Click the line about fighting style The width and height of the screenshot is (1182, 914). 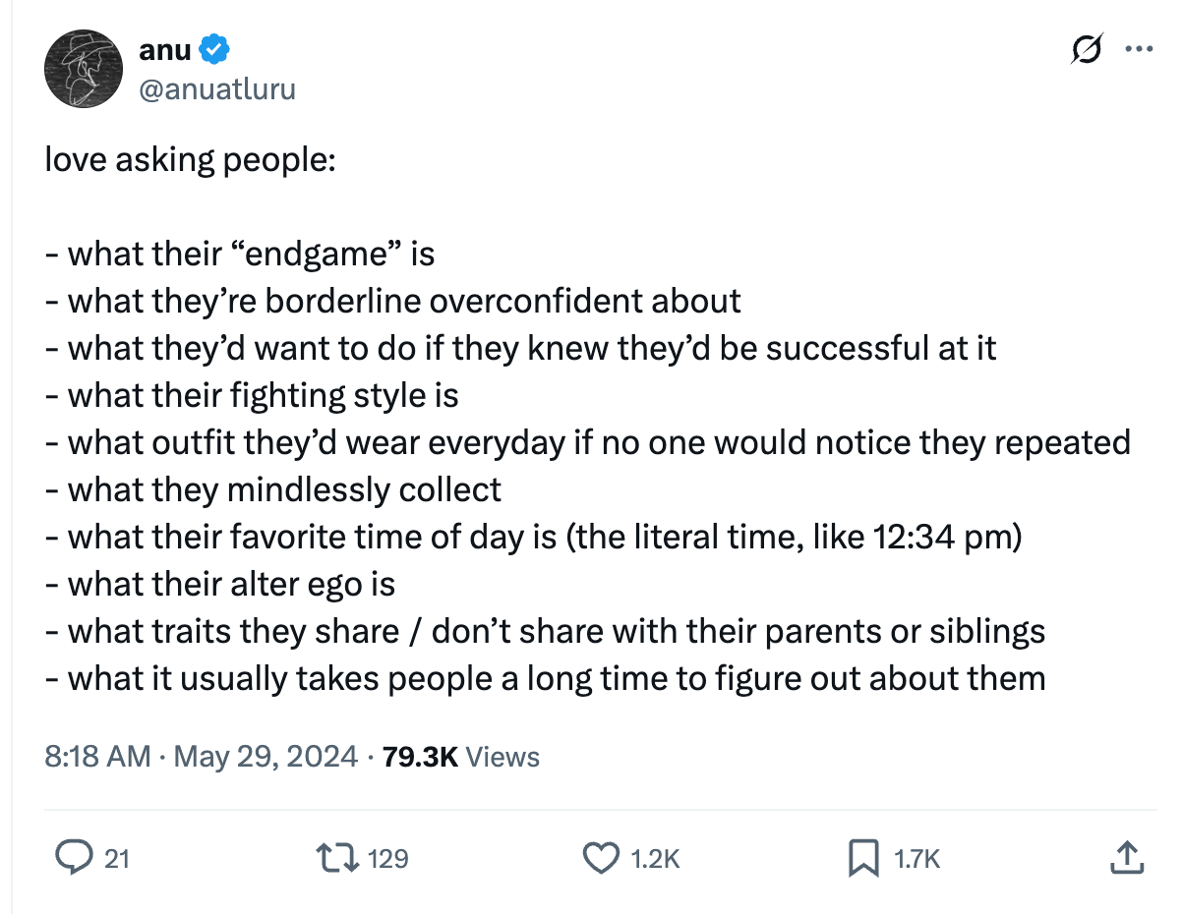[252, 395]
